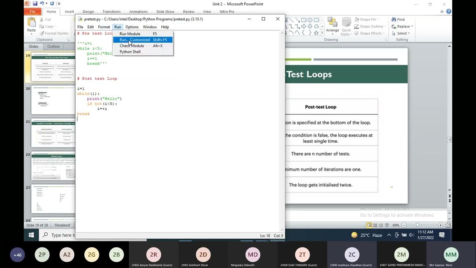Click the Redo icon in PowerPoint
The width and height of the screenshot is (476, 268).
point(52,4)
